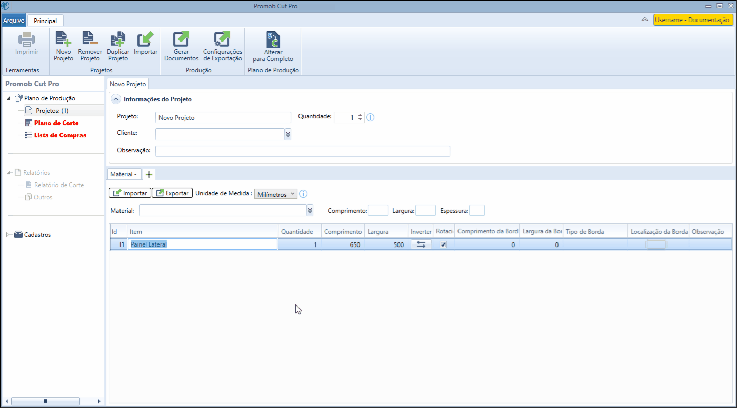This screenshot has height=408, width=737.
Task: Click the Novo Projeto ribbon icon
Action: pos(64,39)
